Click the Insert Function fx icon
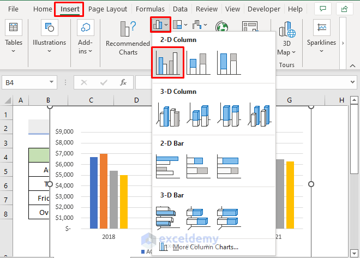The height and width of the screenshot is (258, 360). [x=123, y=82]
